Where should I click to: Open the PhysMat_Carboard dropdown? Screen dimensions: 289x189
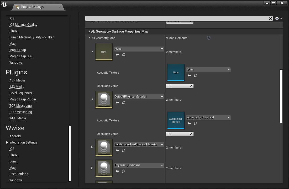(139, 165)
